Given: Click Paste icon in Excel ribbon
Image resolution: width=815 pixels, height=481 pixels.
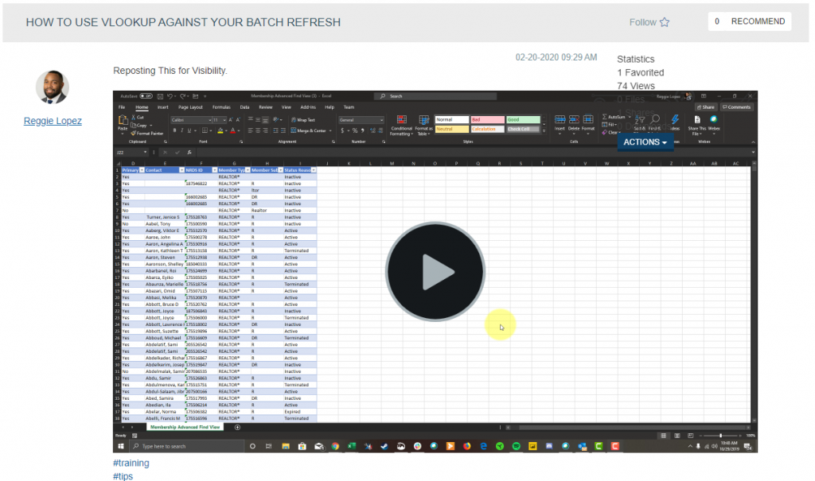Looking at the screenshot, I should [x=122, y=122].
